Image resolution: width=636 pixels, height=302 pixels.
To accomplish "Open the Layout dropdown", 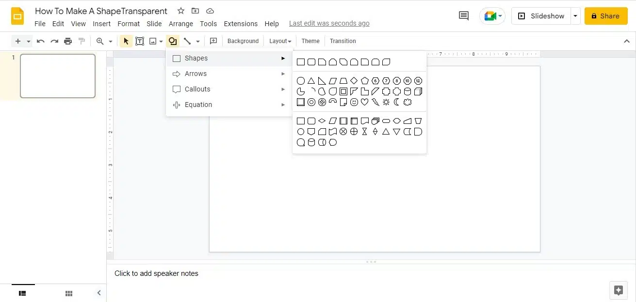I will tap(280, 41).
